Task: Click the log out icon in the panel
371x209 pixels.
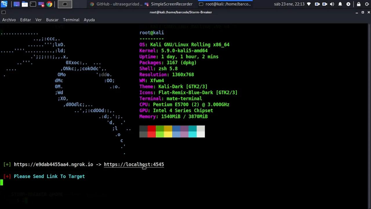Action: pos(367,4)
